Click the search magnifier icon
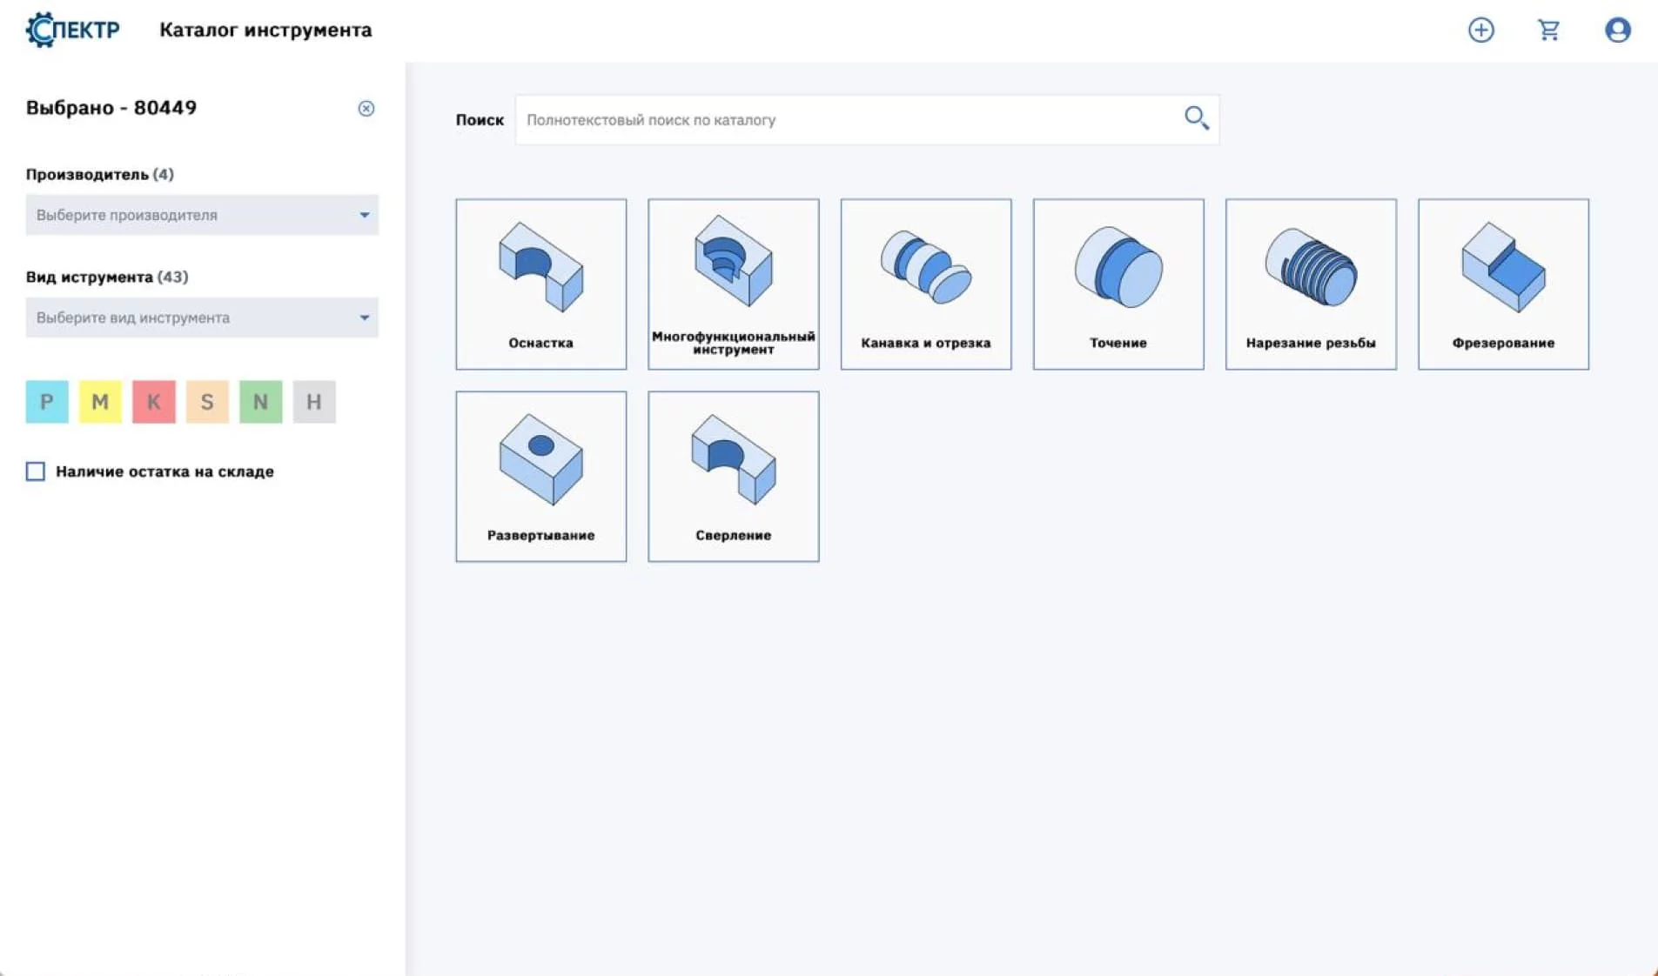Screen dimensions: 1658x976 (x=1196, y=118)
